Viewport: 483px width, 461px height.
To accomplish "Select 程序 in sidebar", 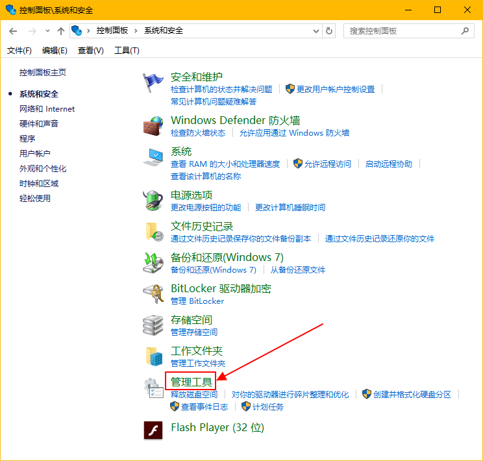I will pyautogui.click(x=27, y=139).
